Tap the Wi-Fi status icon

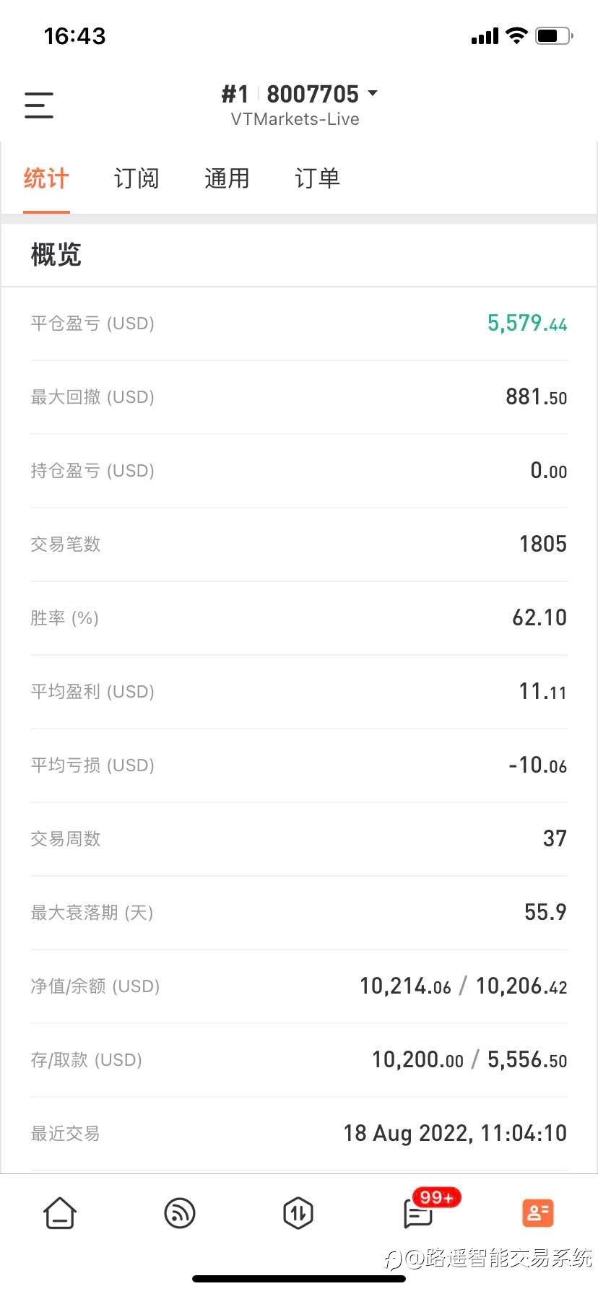[516, 35]
